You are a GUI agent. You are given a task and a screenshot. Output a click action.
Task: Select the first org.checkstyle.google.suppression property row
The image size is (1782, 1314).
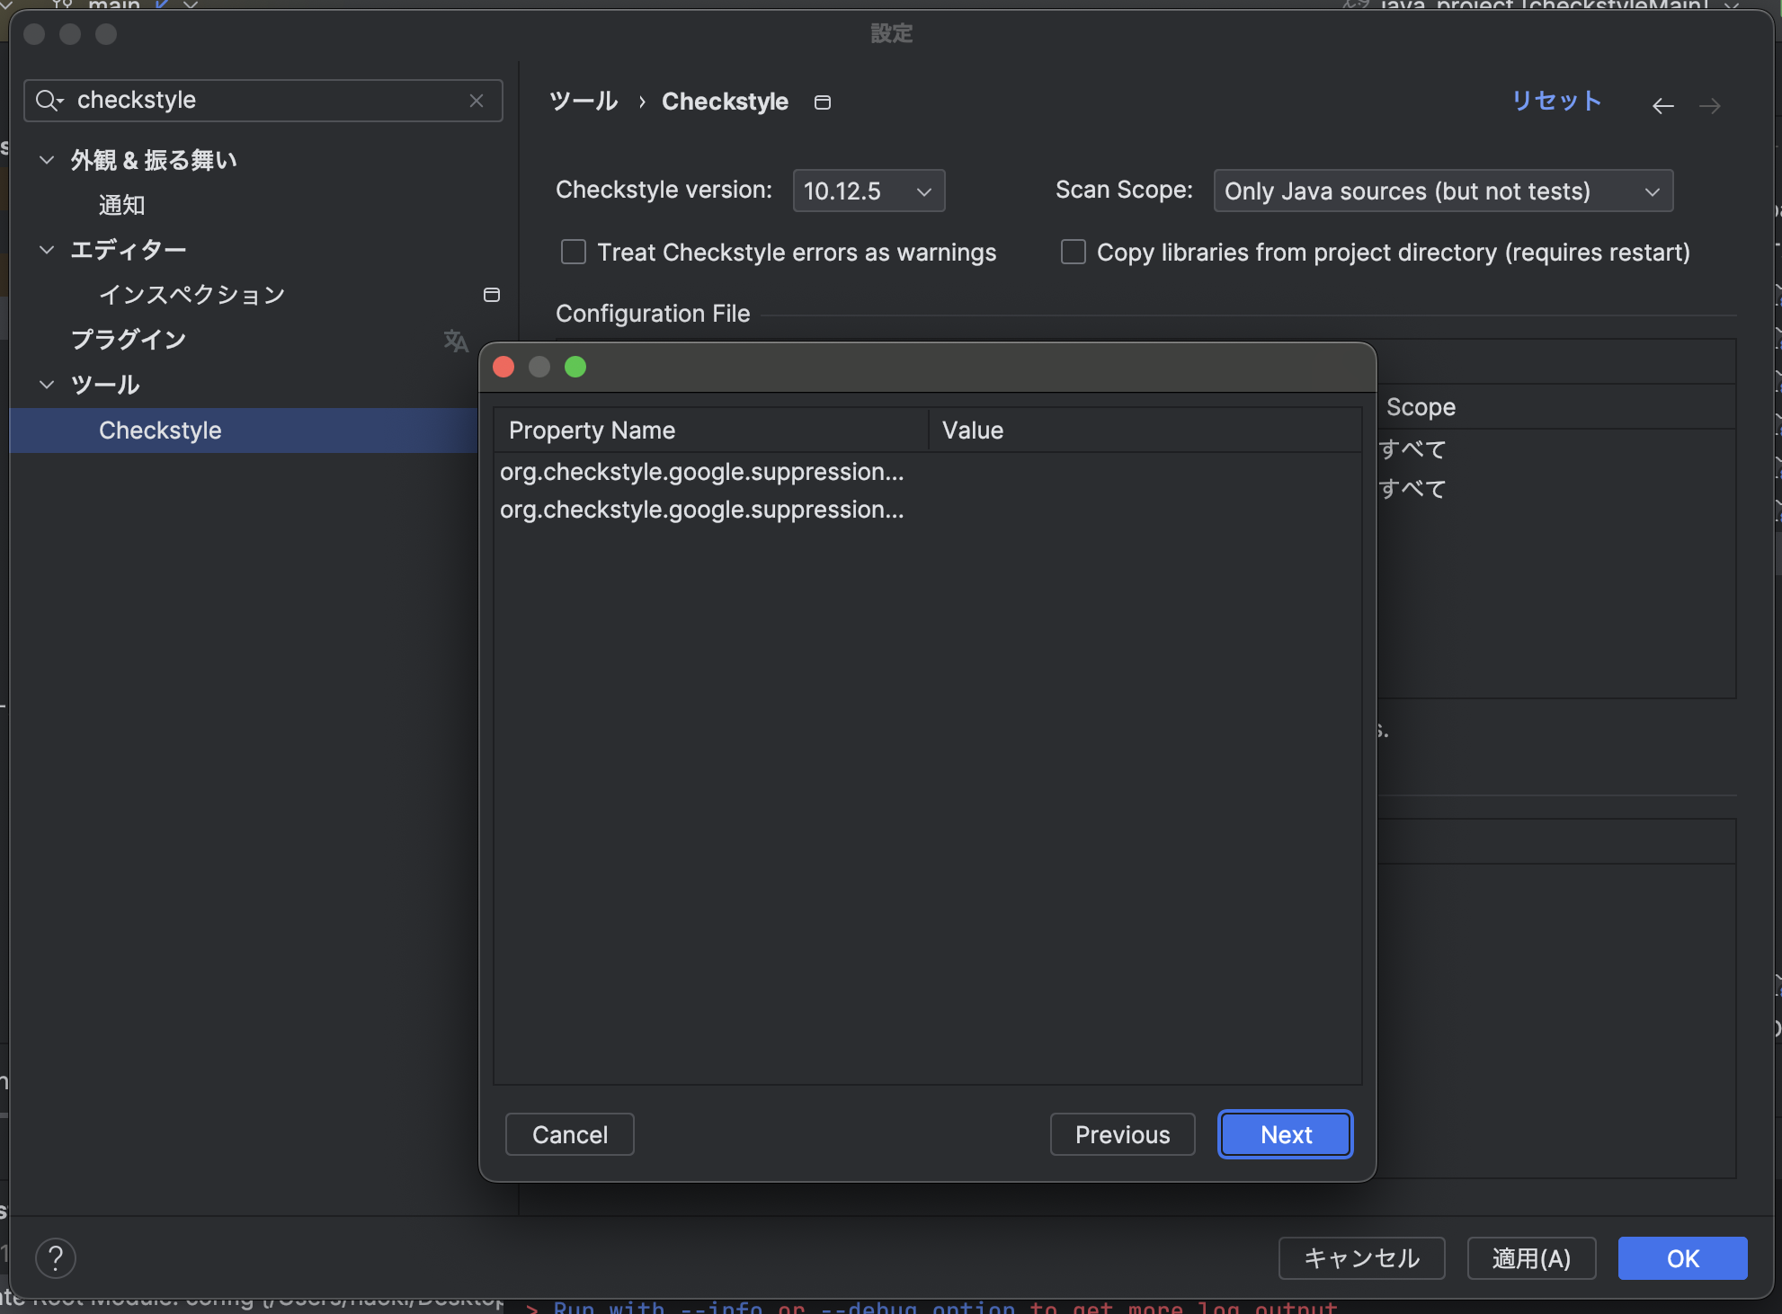[701, 472]
